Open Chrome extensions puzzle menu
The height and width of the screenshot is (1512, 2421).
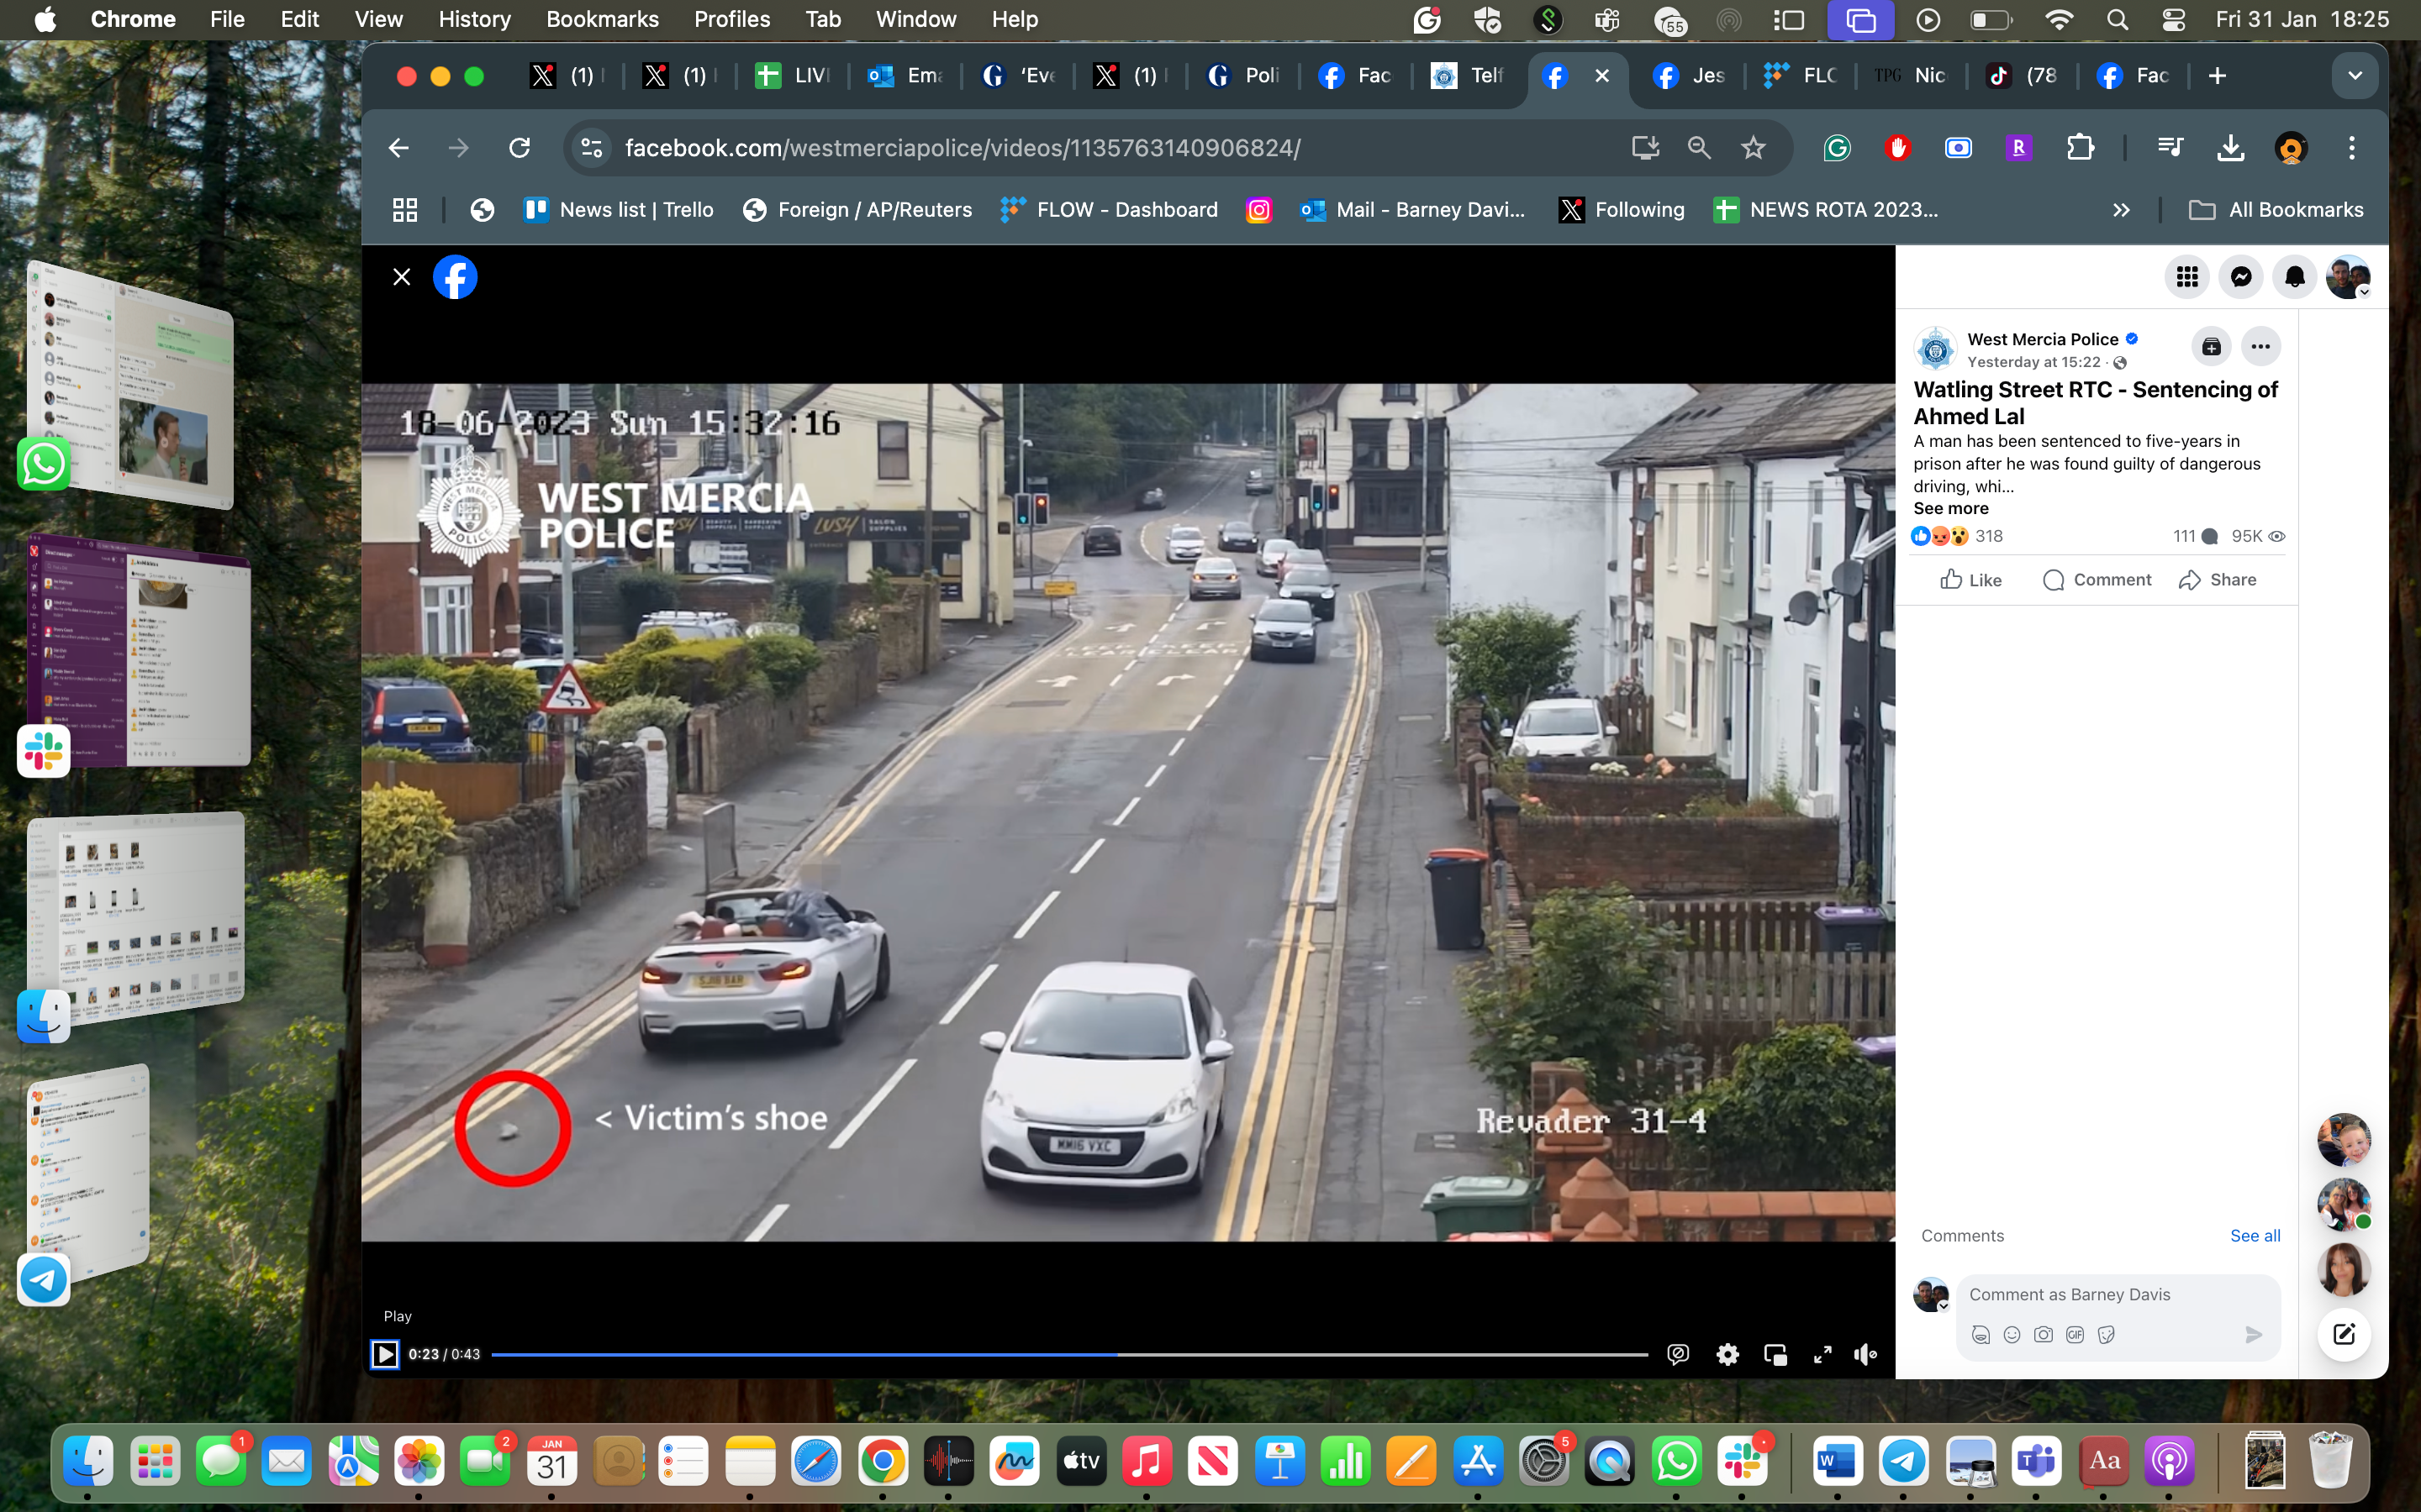click(x=2080, y=148)
